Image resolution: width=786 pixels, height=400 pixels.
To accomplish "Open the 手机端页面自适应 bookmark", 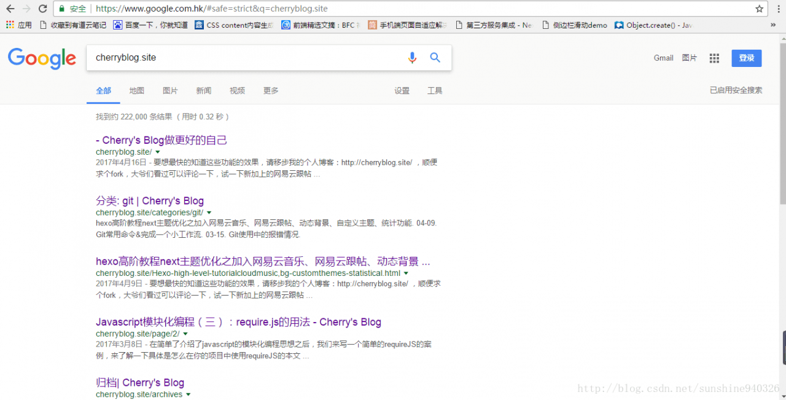I will tap(407, 25).
